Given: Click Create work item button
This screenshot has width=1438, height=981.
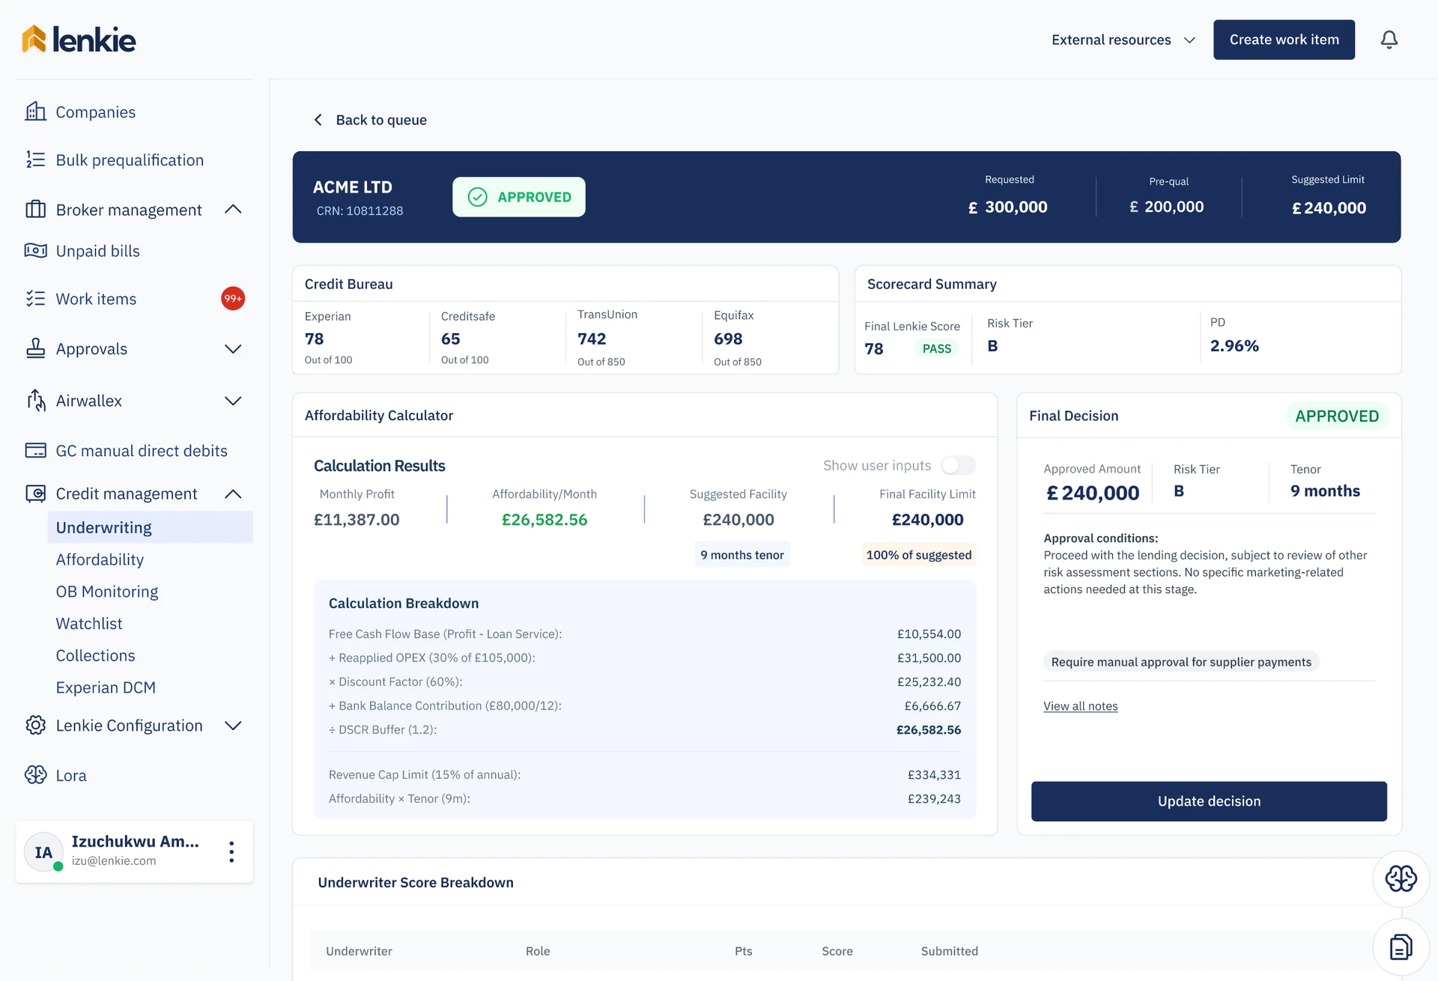Looking at the screenshot, I should (1284, 40).
